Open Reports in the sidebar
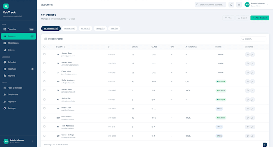This screenshot has width=273, height=147. [18, 75]
